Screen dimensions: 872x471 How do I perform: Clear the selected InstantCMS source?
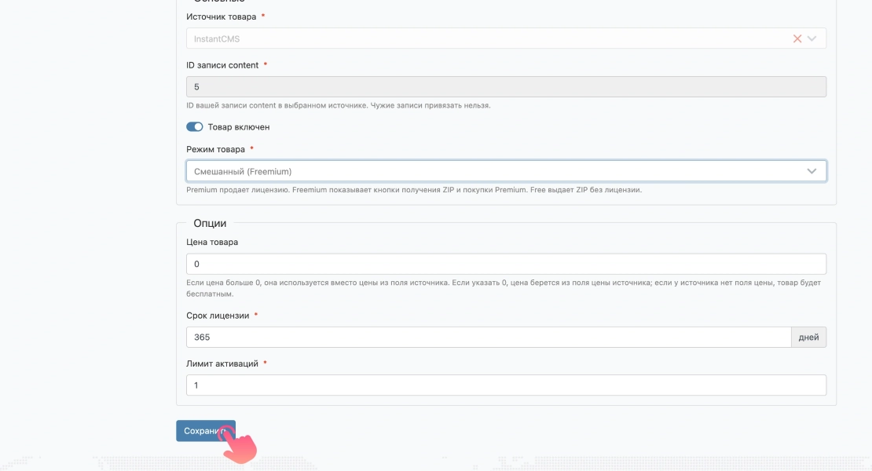[797, 38]
